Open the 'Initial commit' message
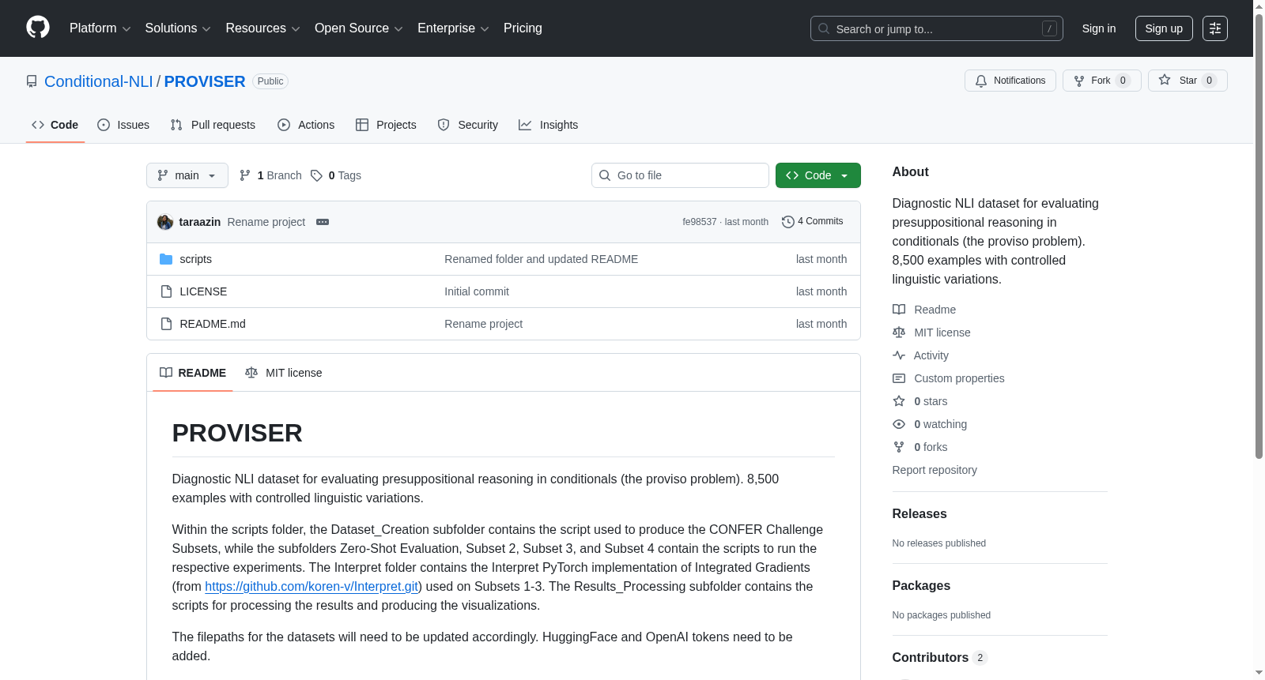The image size is (1265, 680). [x=477, y=291]
